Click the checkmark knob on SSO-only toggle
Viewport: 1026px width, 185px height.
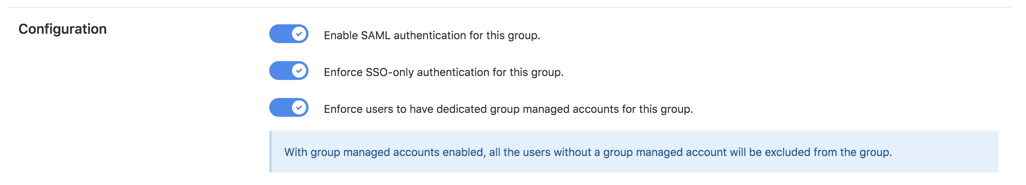(x=299, y=71)
